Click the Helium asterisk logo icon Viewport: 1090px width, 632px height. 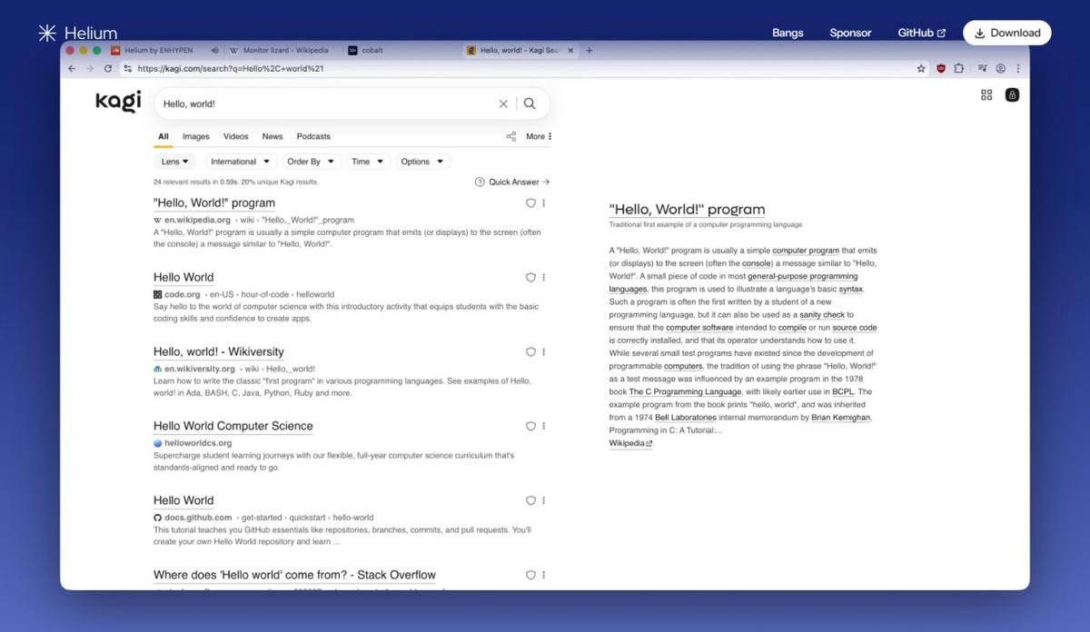point(46,33)
